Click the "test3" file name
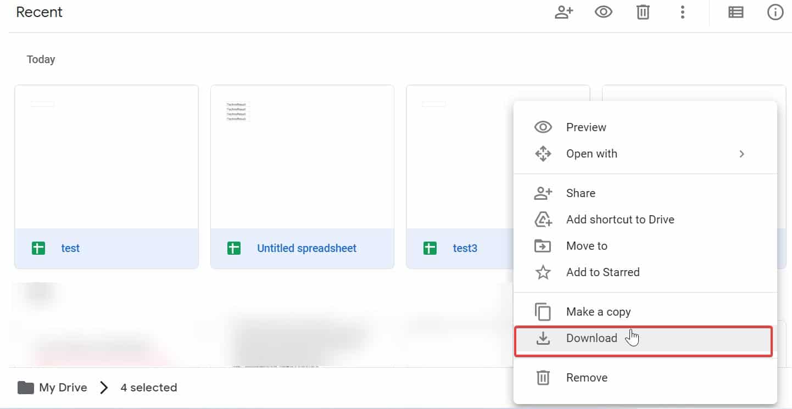792x409 pixels. 465,248
